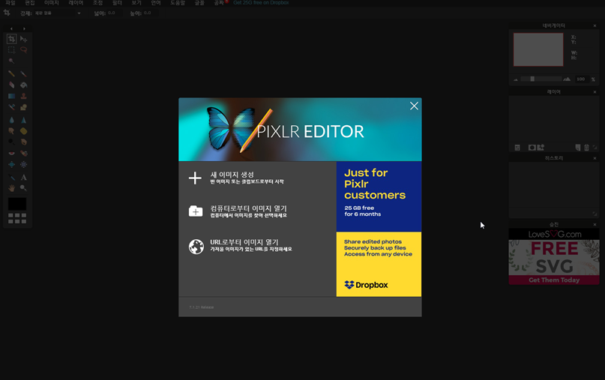Viewport: 605px width, 380px height.
Task: Select the Crop tool in toolbox
Action: coord(11,39)
